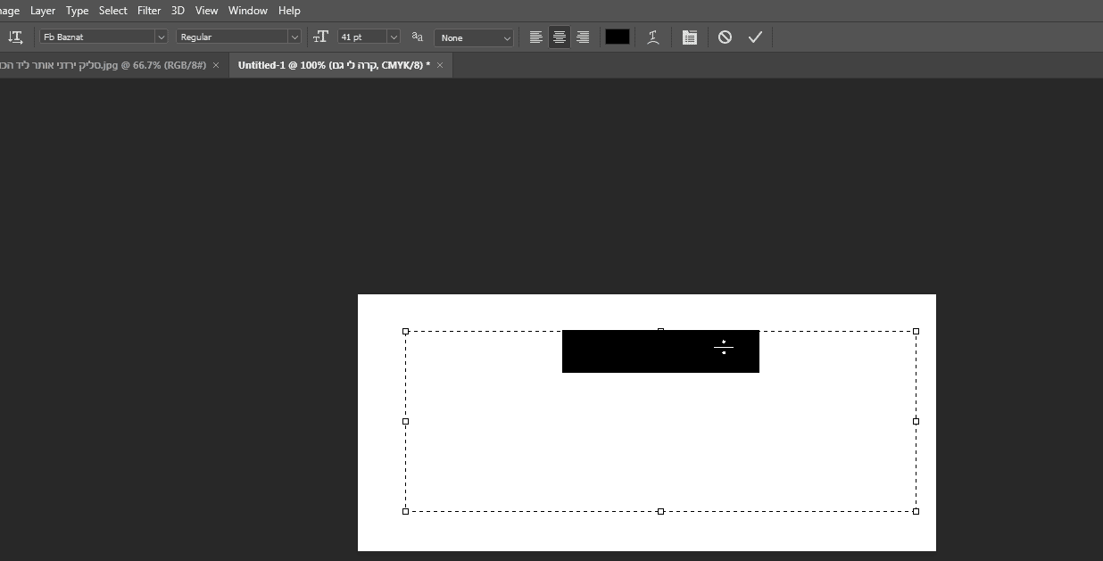The width and height of the screenshot is (1103, 561).
Task: Open the Create Warped Text dialog
Action: [653, 37]
